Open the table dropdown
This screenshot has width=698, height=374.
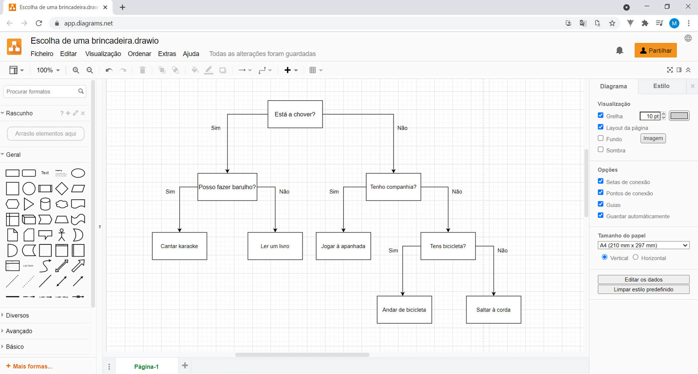(316, 70)
